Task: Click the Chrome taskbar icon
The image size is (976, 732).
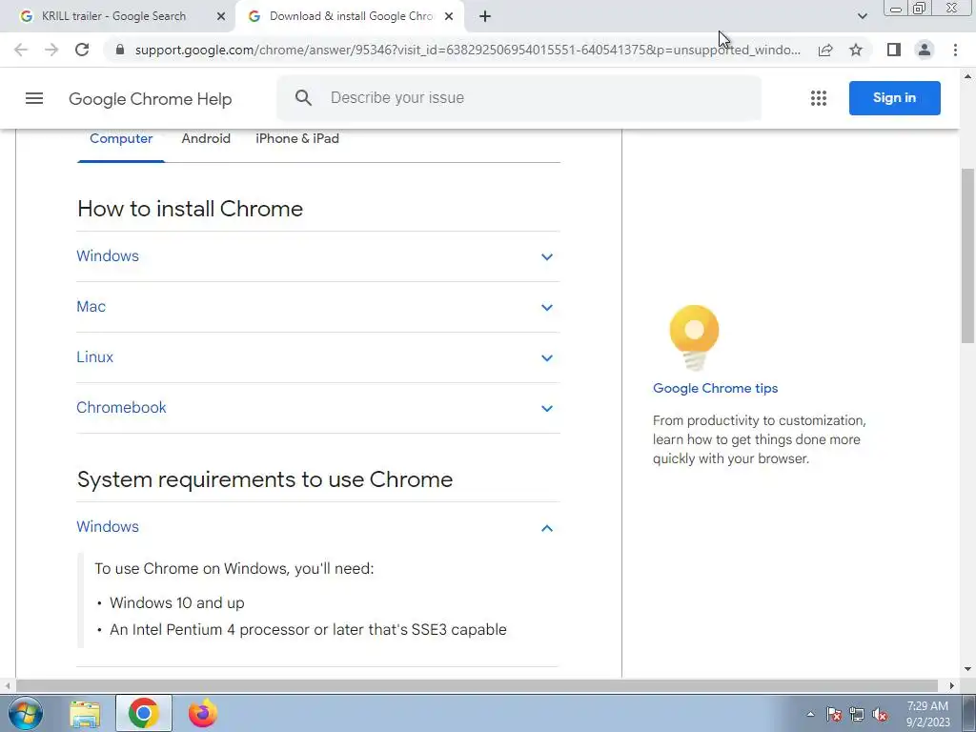Action: pos(144,713)
